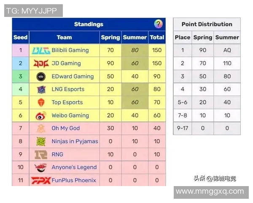Click the LNG Esports logo icon
Screen dimensions: 253x203
click(41, 89)
